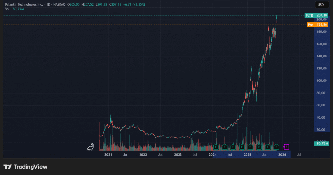333x175 pixels.
Task: Click the last green earnings marker before 2026
Action: (277, 147)
